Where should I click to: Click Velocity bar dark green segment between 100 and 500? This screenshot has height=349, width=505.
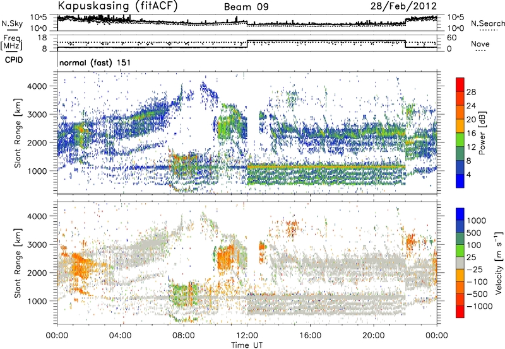point(460,239)
